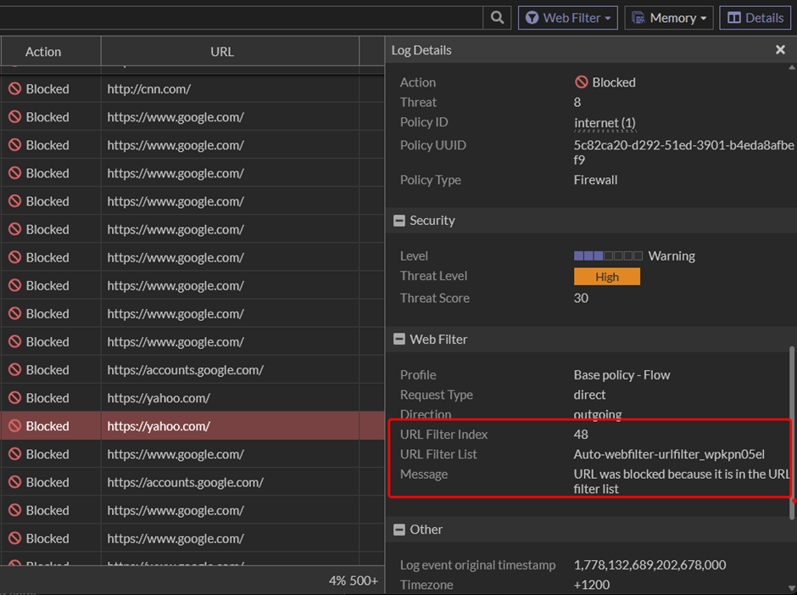
Task: Collapse the Security section
Action: click(399, 221)
